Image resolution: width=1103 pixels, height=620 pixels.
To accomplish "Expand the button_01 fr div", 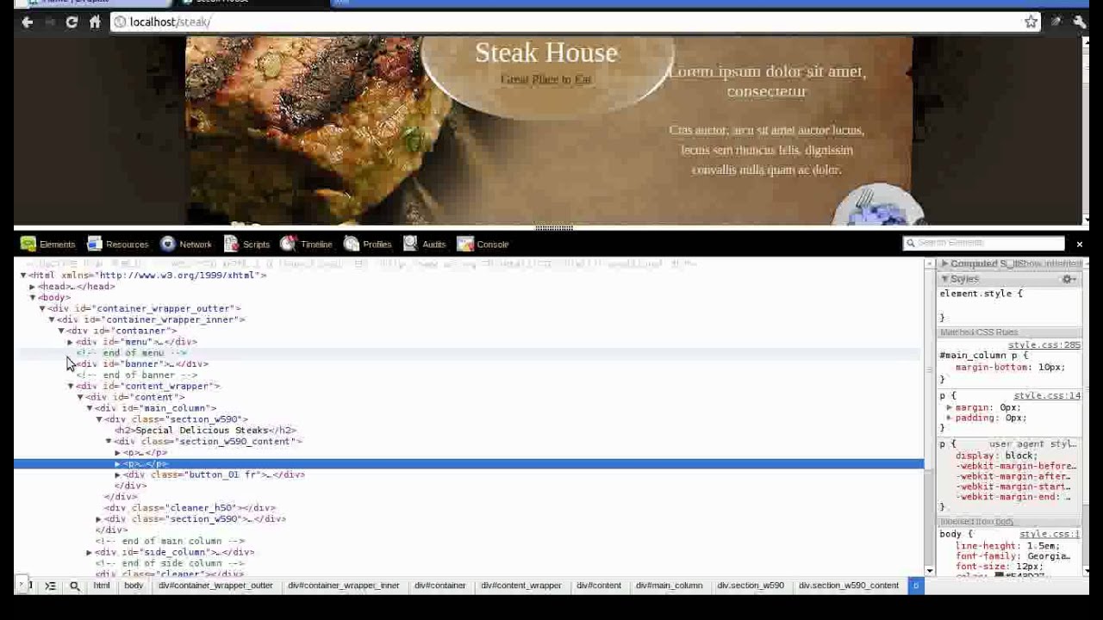I will [118, 474].
